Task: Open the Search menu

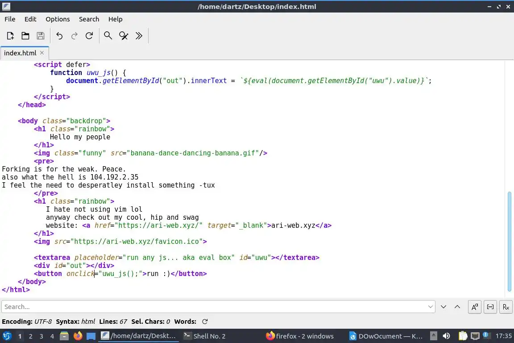Action: [x=89, y=19]
